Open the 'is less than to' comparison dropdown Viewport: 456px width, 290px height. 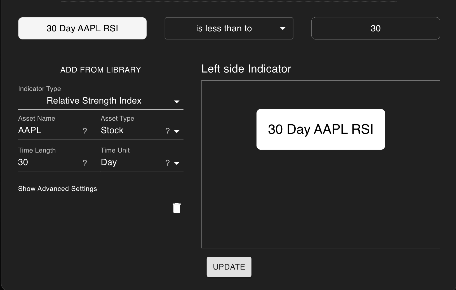tap(229, 28)
